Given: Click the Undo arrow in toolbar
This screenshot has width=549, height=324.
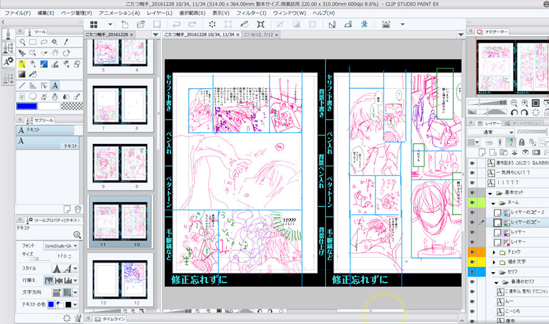Looking at the screenshot, I should (176, 25).
